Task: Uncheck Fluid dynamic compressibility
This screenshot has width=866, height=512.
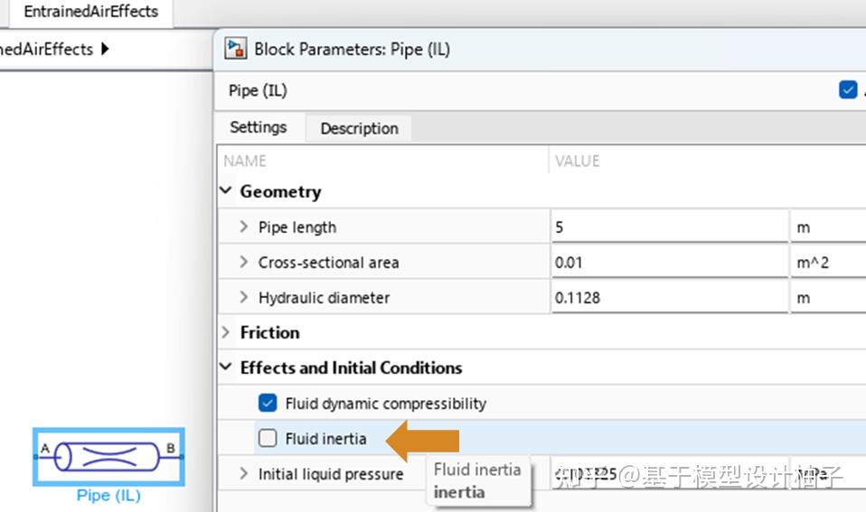Action: [x=268, y=404]
